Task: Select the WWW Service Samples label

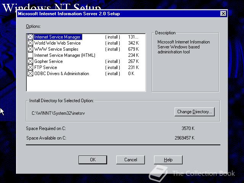Action: click(x=56, y=49)
